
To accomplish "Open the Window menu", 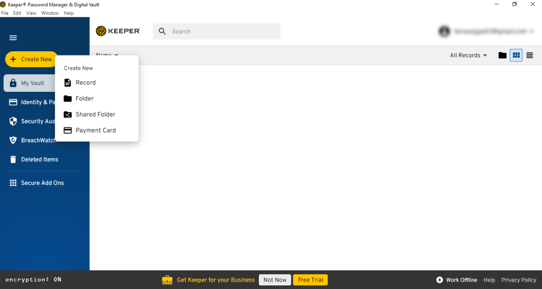I will click(x=50, y=13).
